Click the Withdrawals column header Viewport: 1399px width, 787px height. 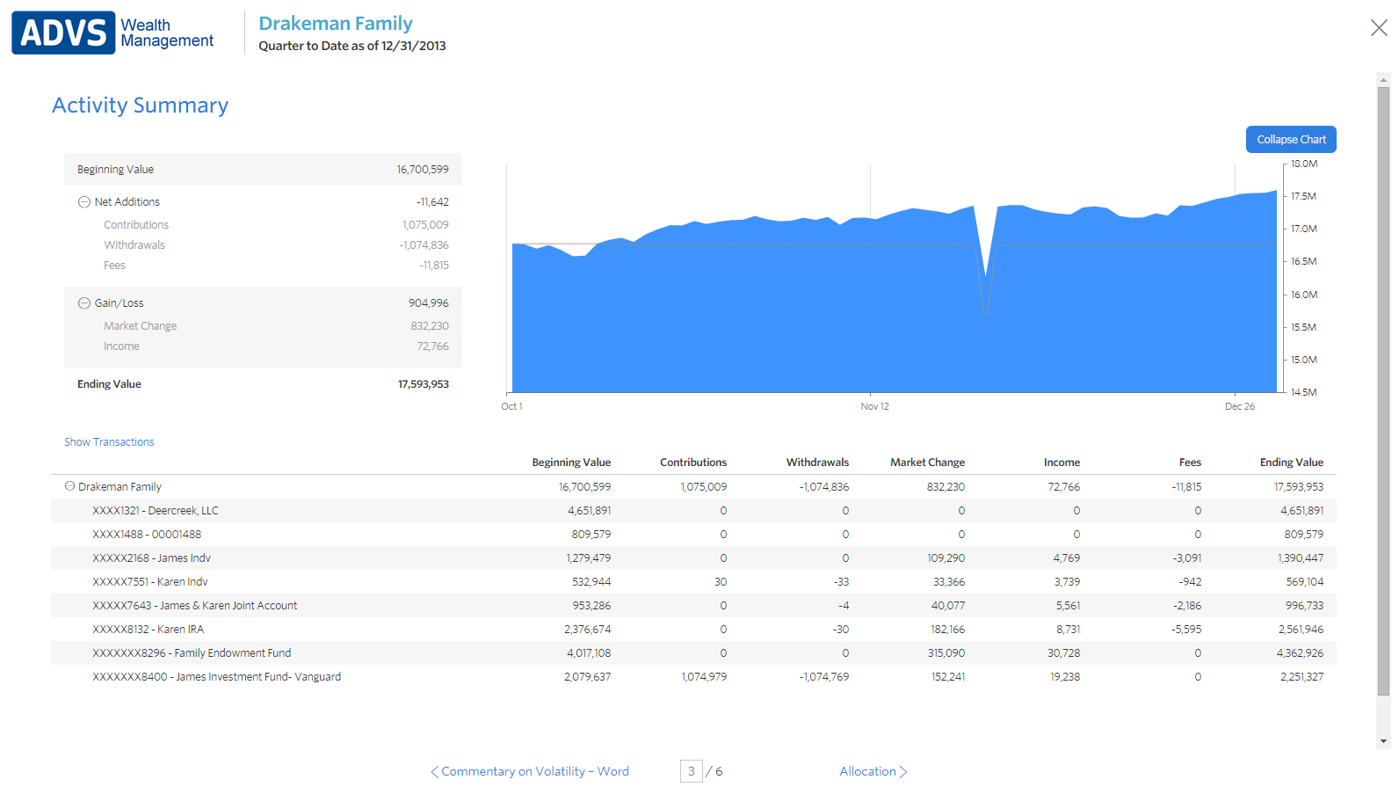point(817,463)
